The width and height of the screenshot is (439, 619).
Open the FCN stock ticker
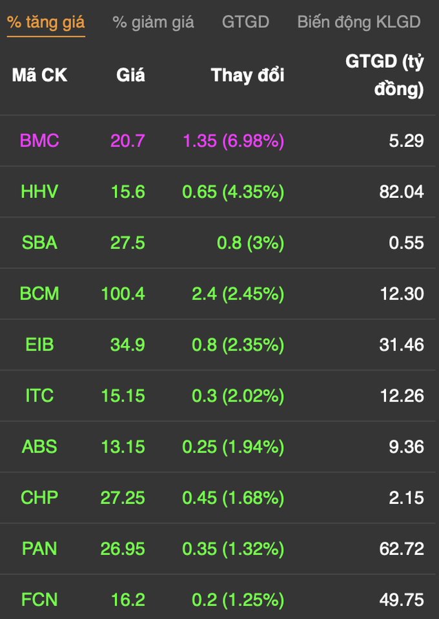tap(39, 600)
